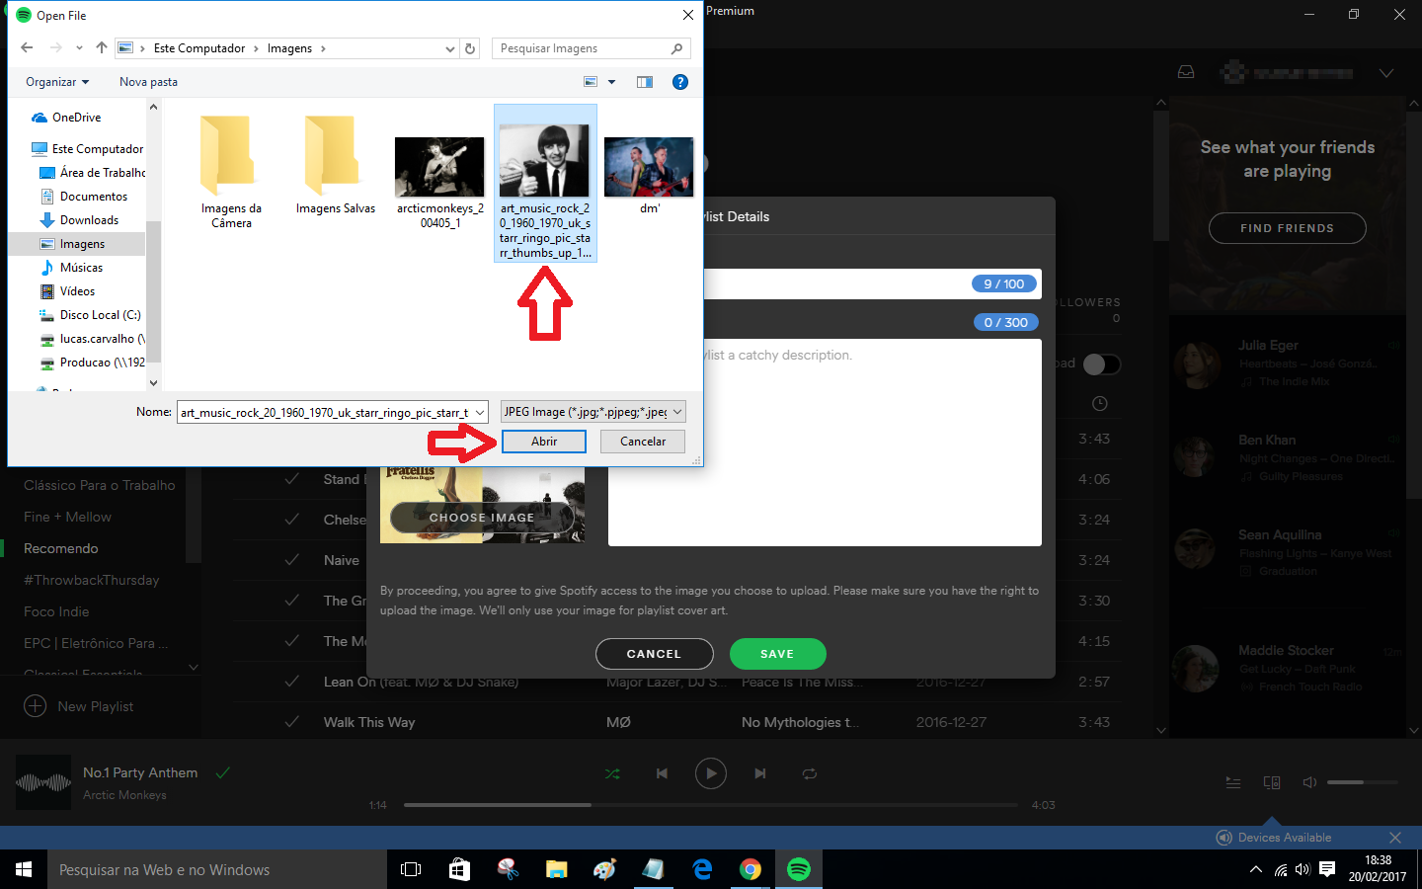Expand view options dropdown arrow

click(611, 82)
